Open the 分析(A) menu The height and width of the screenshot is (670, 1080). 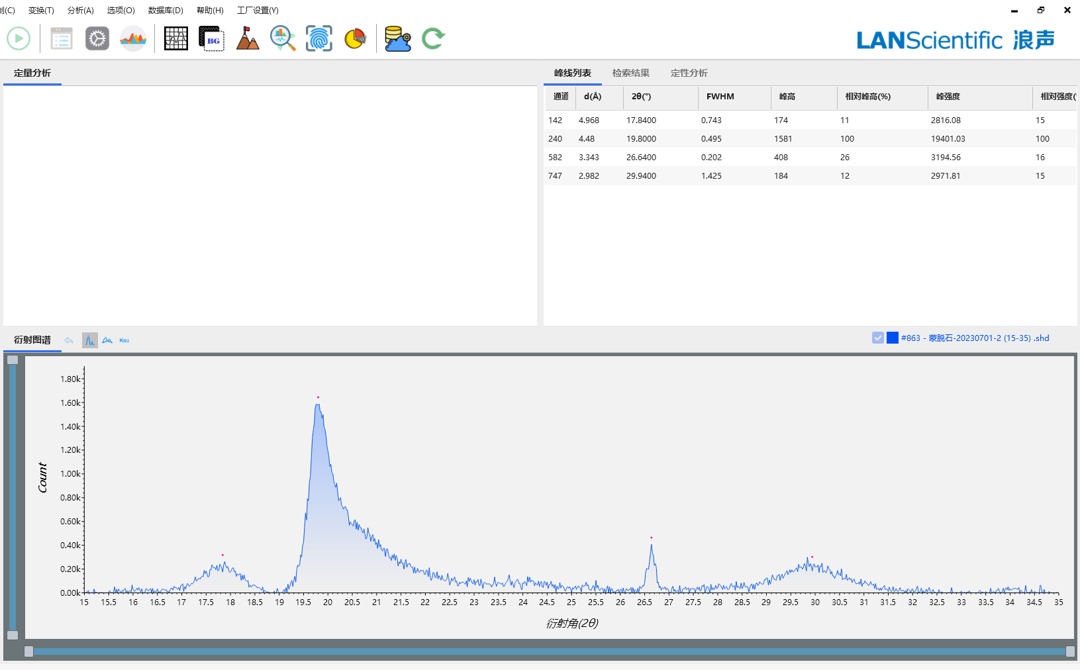pos(80,11)
